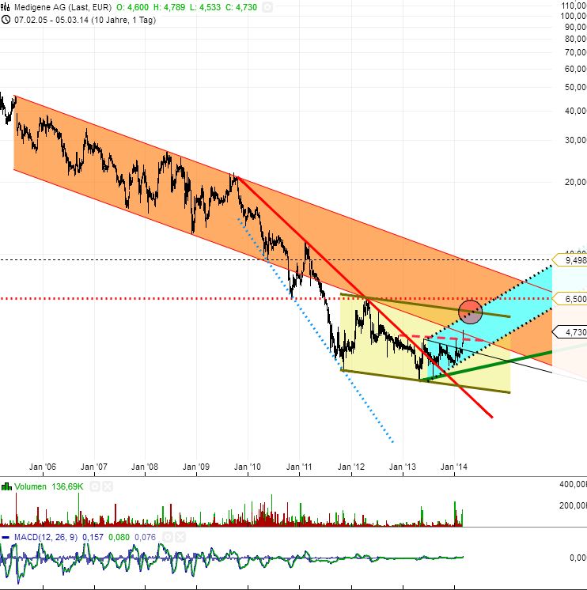Image resolution: width=587 pixels, height=590 pixels.
Task: Click the Jan '14 time axis label
Action: (454, 467)
